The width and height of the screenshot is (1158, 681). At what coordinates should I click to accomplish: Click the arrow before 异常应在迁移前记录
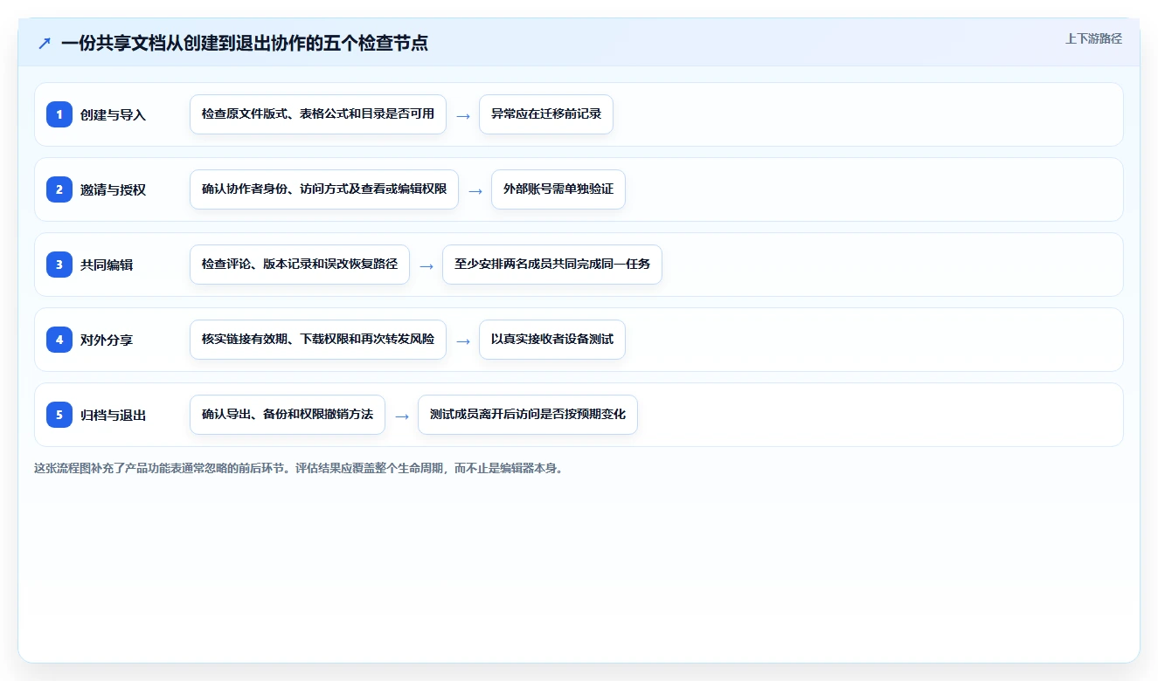tap(463, 115)
